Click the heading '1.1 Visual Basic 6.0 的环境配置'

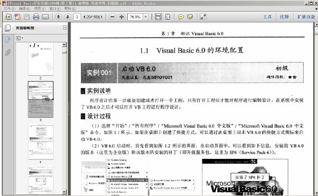click(192, 50)
